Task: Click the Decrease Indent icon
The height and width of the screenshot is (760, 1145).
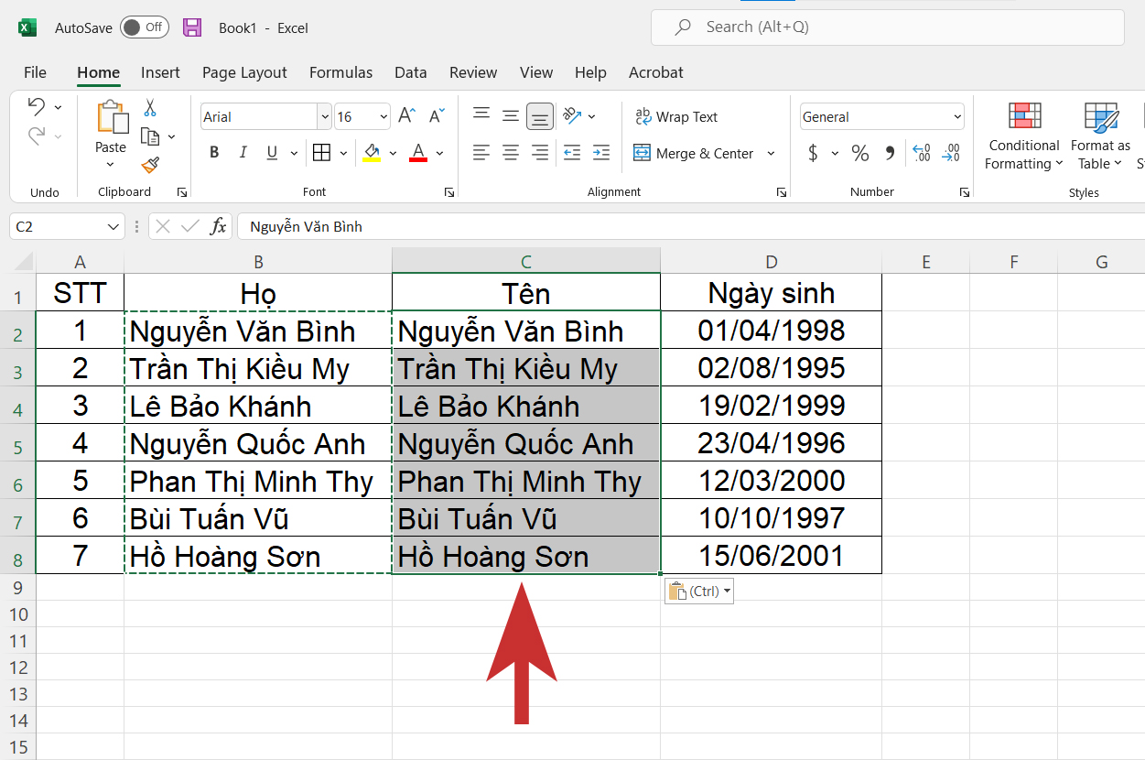Action: pyautogui.click(x=573, y=153)
